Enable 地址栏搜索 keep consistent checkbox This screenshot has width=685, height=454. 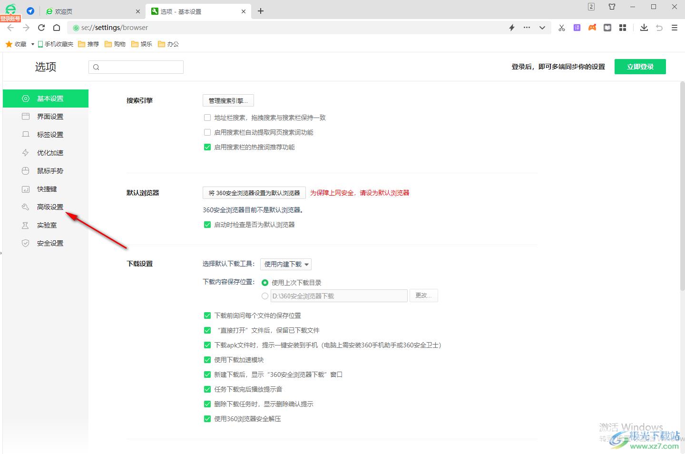(x=207, y=118)
